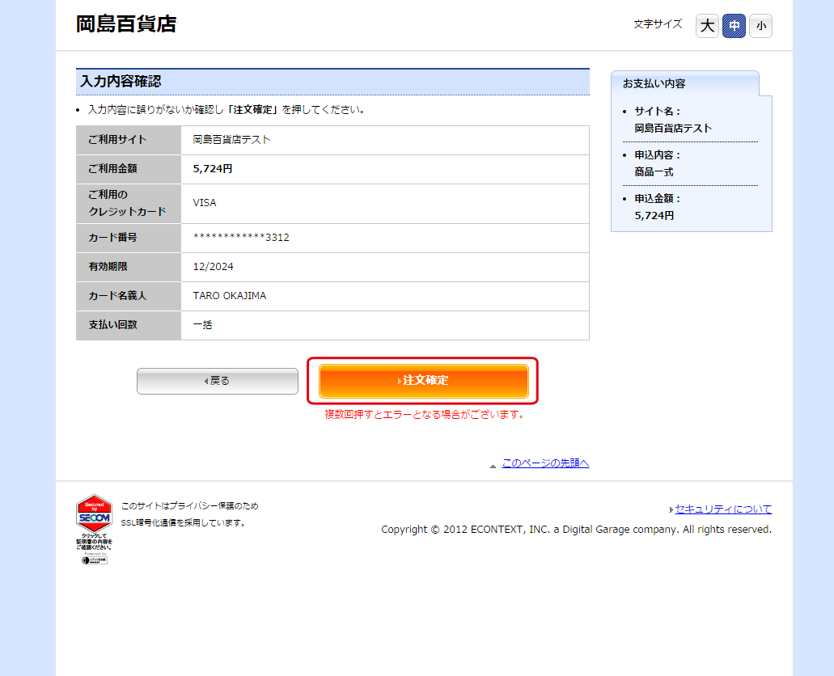Set text size to small (小)

point(760,26)
